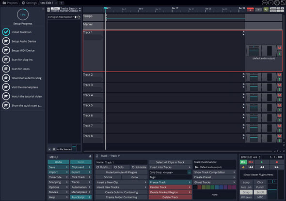Viewport: 286px width, 201px height.
Task: Click the red record button
Action: tap(276, 162)
